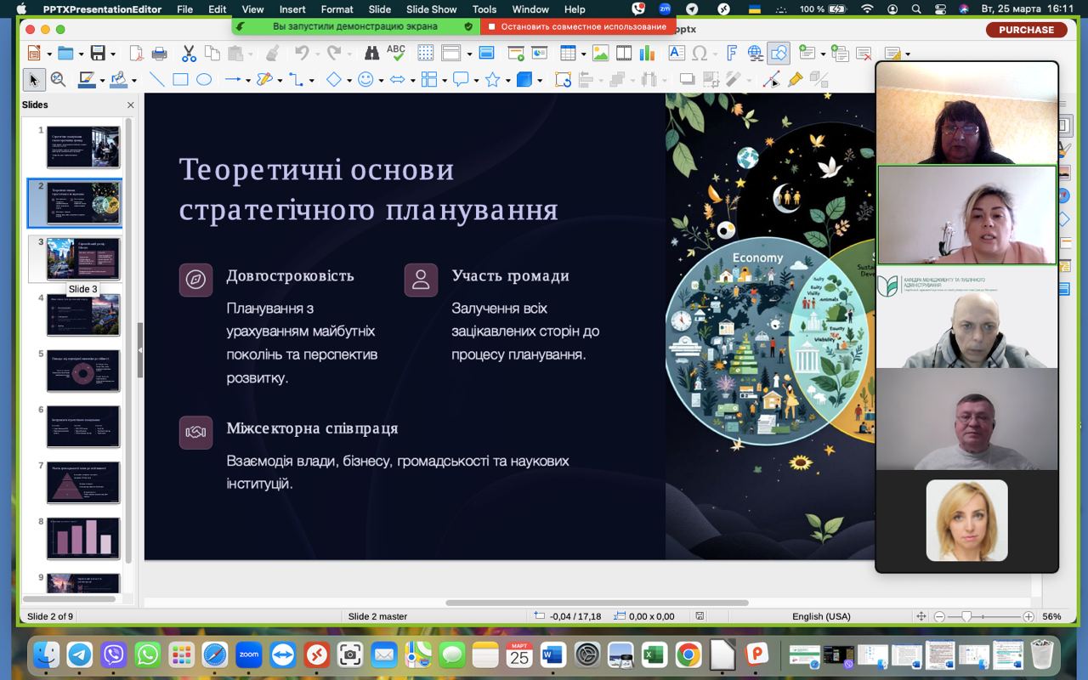Expand the Insert Table dropdown arrow
This screenshot has height=680, width=1088.
(x=583, y=54)
